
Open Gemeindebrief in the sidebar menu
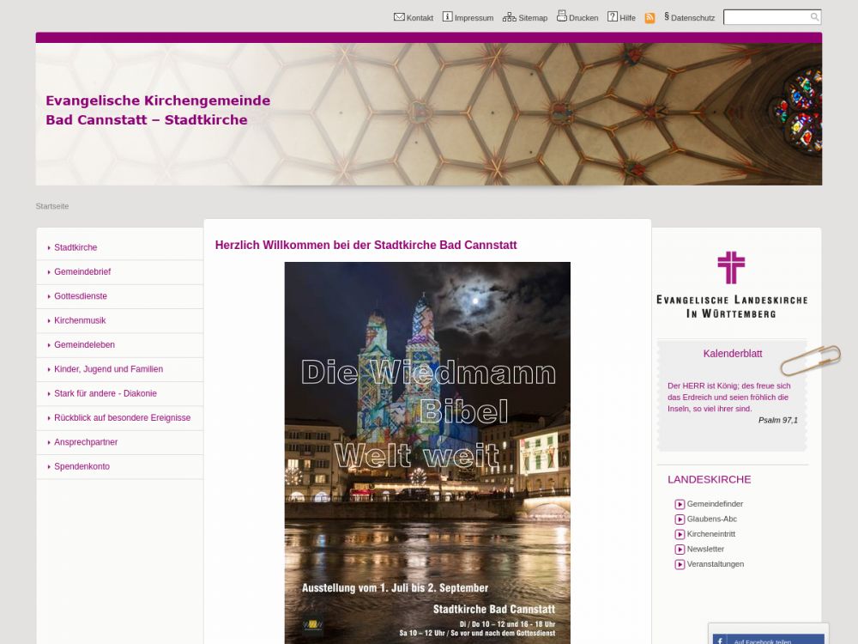tap(82, 272)
